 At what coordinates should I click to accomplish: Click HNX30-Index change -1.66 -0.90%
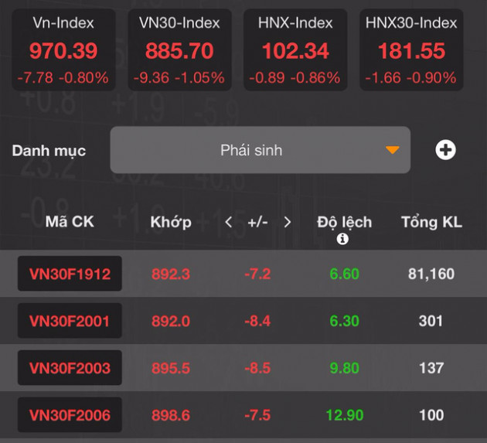pyautogui.click(x=410, y=77)
